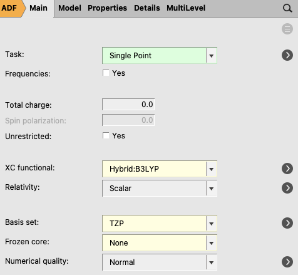Switch to the Model tab
The image size is (298, 275).
(69, 8)
